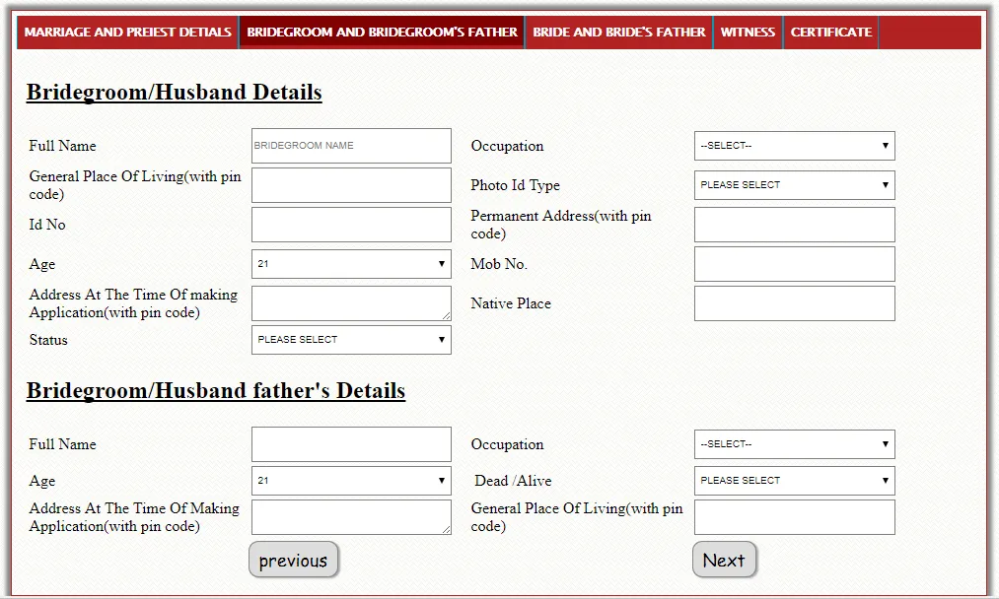Select the Native Place input box

794,303
